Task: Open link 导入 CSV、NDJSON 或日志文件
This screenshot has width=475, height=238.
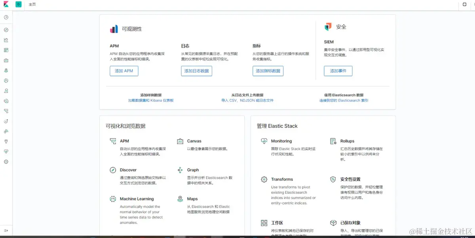Action: pyautogui.click(x=247, y=100)
